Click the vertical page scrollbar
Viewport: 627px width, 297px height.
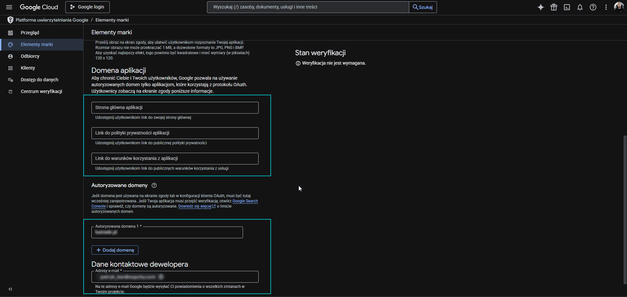[x=625, y=209]
